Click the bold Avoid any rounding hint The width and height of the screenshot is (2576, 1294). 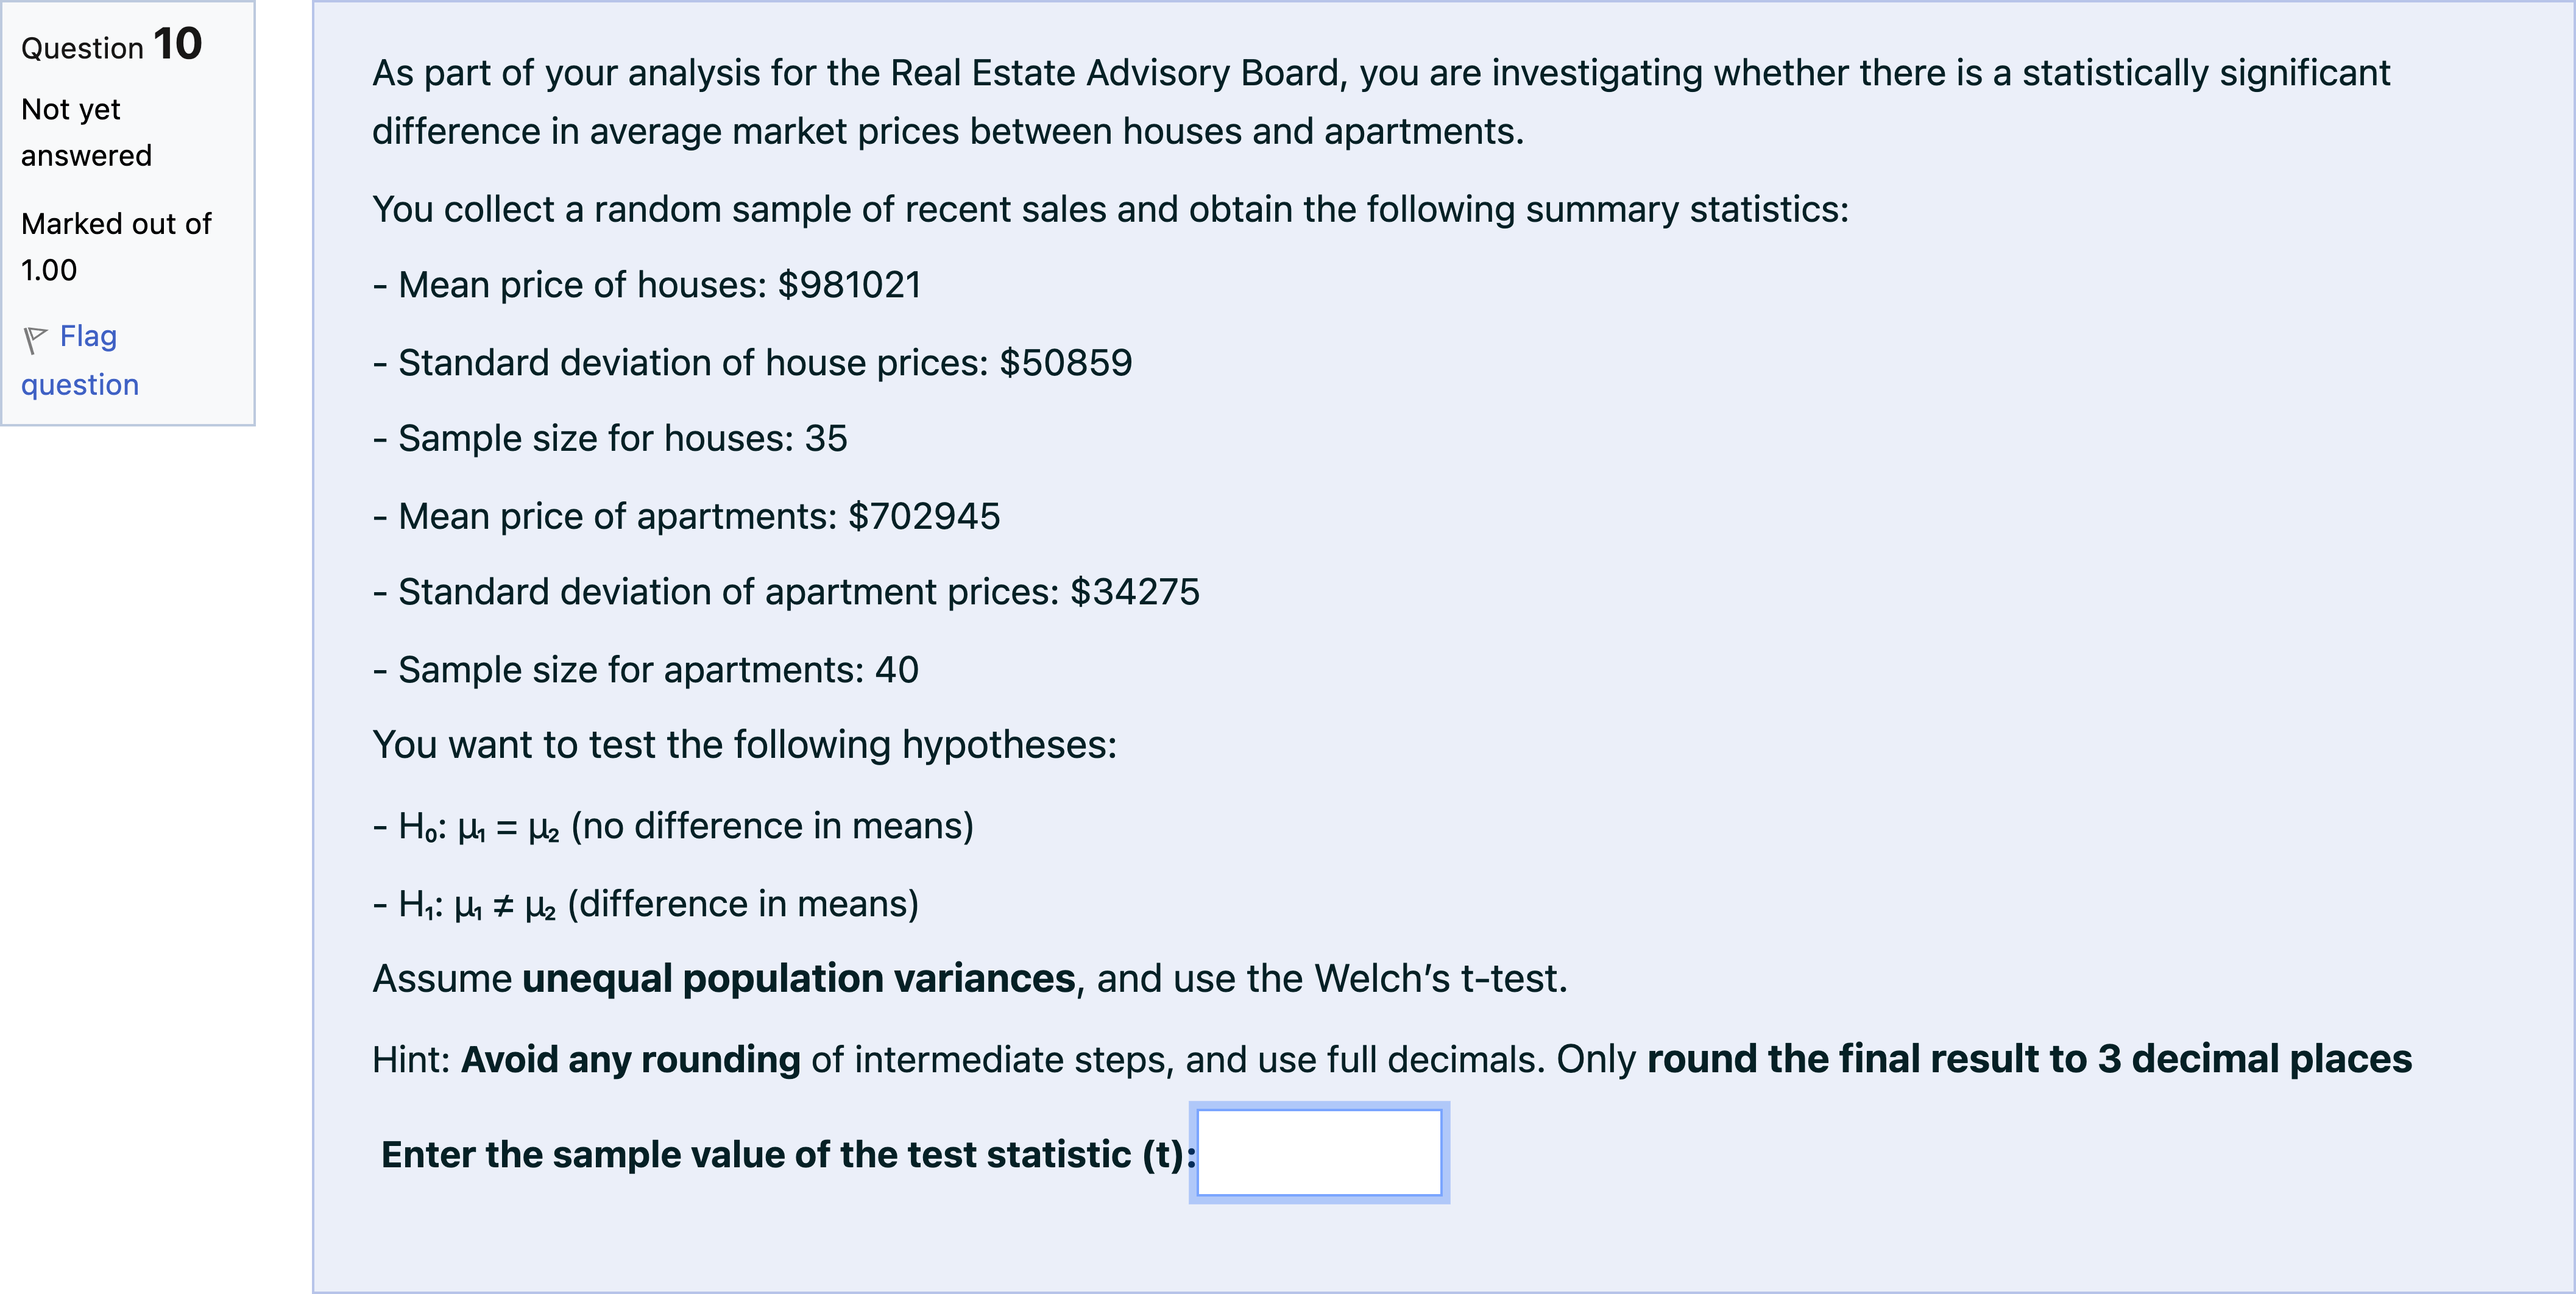coord(630,1060)
